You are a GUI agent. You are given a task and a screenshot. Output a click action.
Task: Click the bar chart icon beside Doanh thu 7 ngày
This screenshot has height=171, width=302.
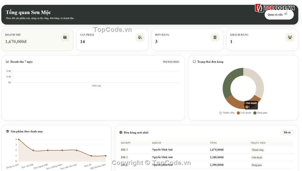click(7, 62)
